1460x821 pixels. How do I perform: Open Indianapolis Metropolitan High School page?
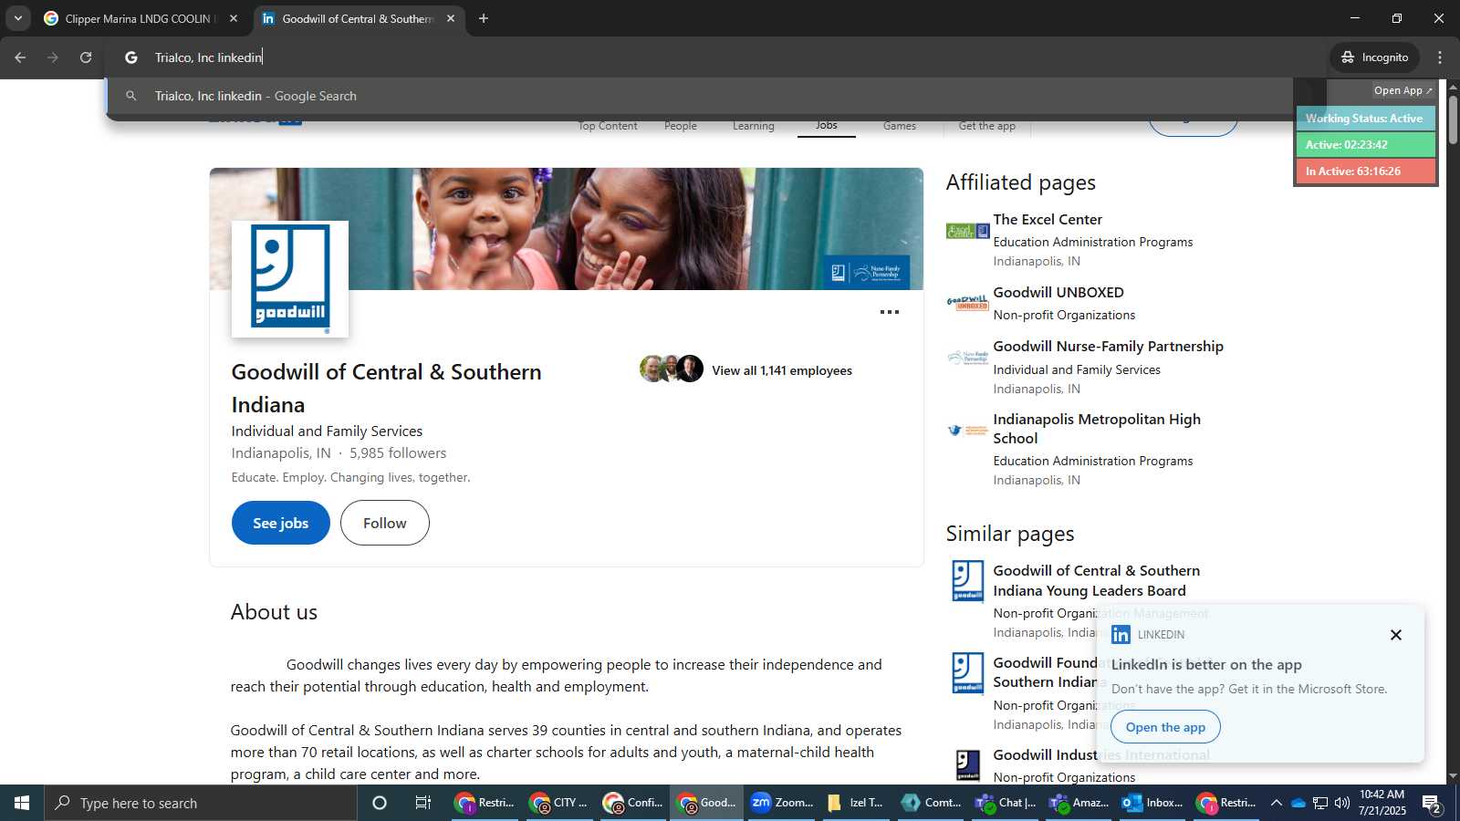(1096, 429)
